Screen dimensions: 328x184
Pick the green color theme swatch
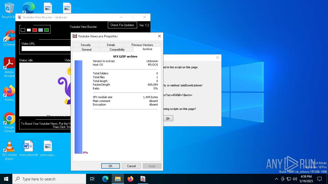46,30
